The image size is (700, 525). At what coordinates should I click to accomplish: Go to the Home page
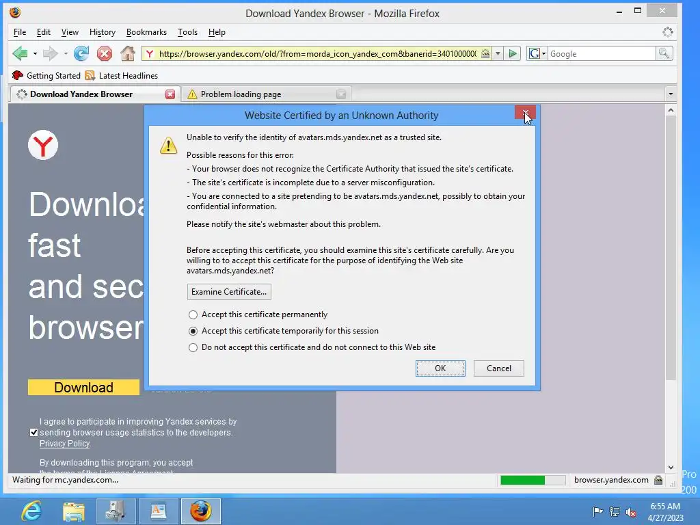128,53
